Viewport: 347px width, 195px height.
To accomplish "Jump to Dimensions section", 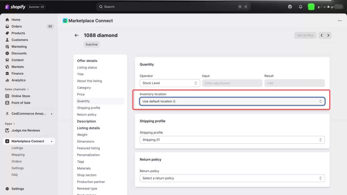I will pyautogui.click(x=86, y=142).
